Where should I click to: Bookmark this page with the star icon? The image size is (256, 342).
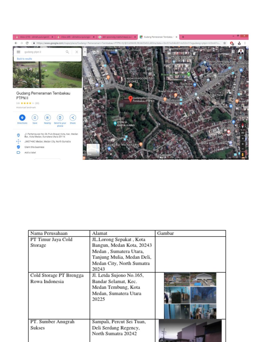(224, 43)
